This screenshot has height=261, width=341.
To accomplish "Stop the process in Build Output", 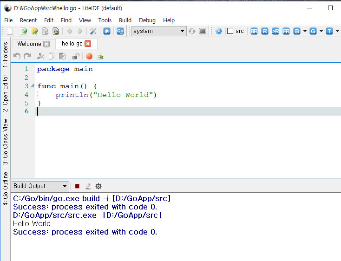I will click(77, 186).
